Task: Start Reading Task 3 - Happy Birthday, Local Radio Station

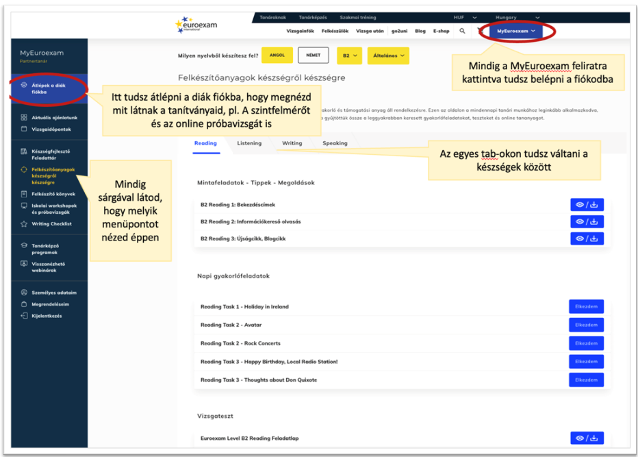Action: coord(587,361)
